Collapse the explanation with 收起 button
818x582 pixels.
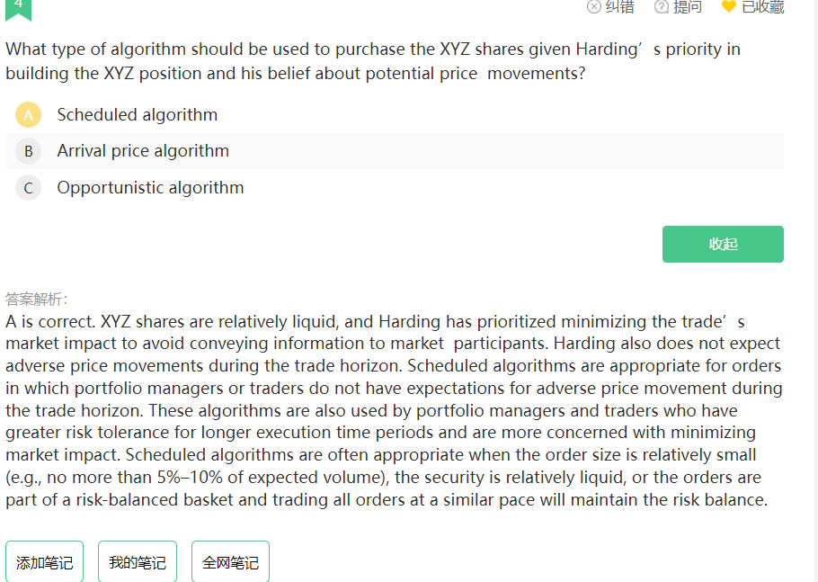(x=723, y=245)
